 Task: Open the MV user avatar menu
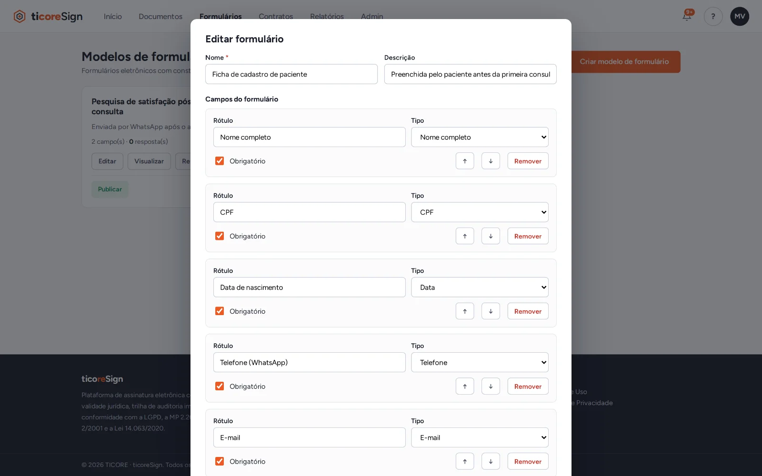[x=740, y=16]
